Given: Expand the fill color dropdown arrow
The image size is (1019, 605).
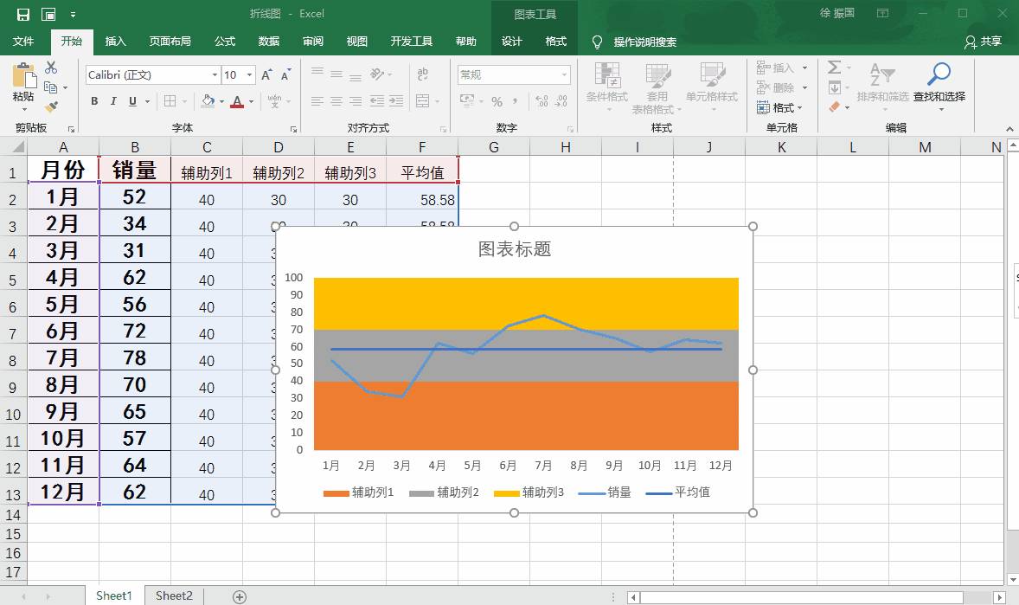Looking at the screenshot, I should pyautogui.click(x=221, y=101).
